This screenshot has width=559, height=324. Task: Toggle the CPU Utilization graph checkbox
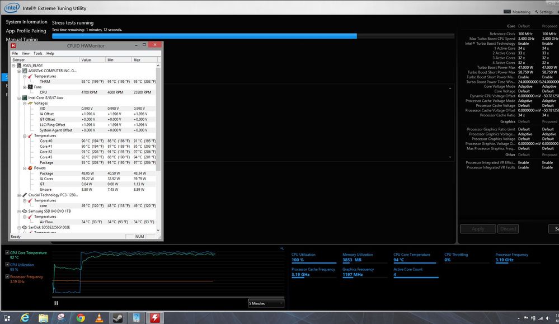pyautogui.click(x=7, y=265)
